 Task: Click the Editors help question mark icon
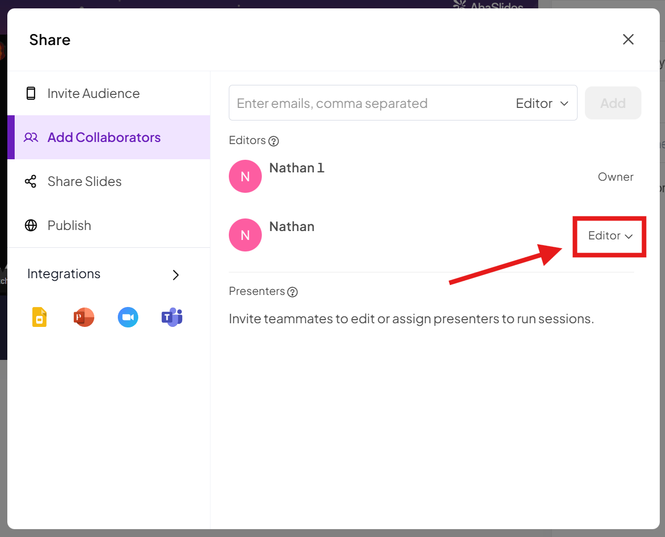273,141
